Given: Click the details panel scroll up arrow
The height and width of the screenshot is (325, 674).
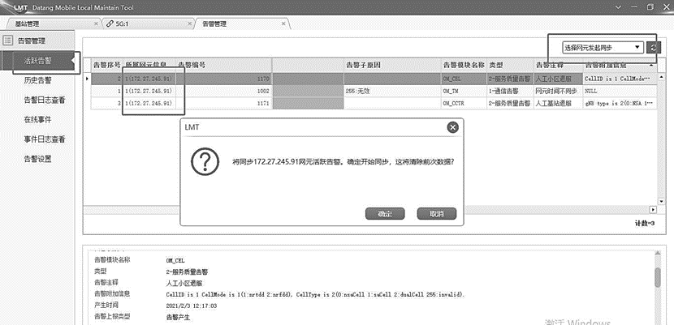Looking at the screenshot, I should [x=658, y=254].
